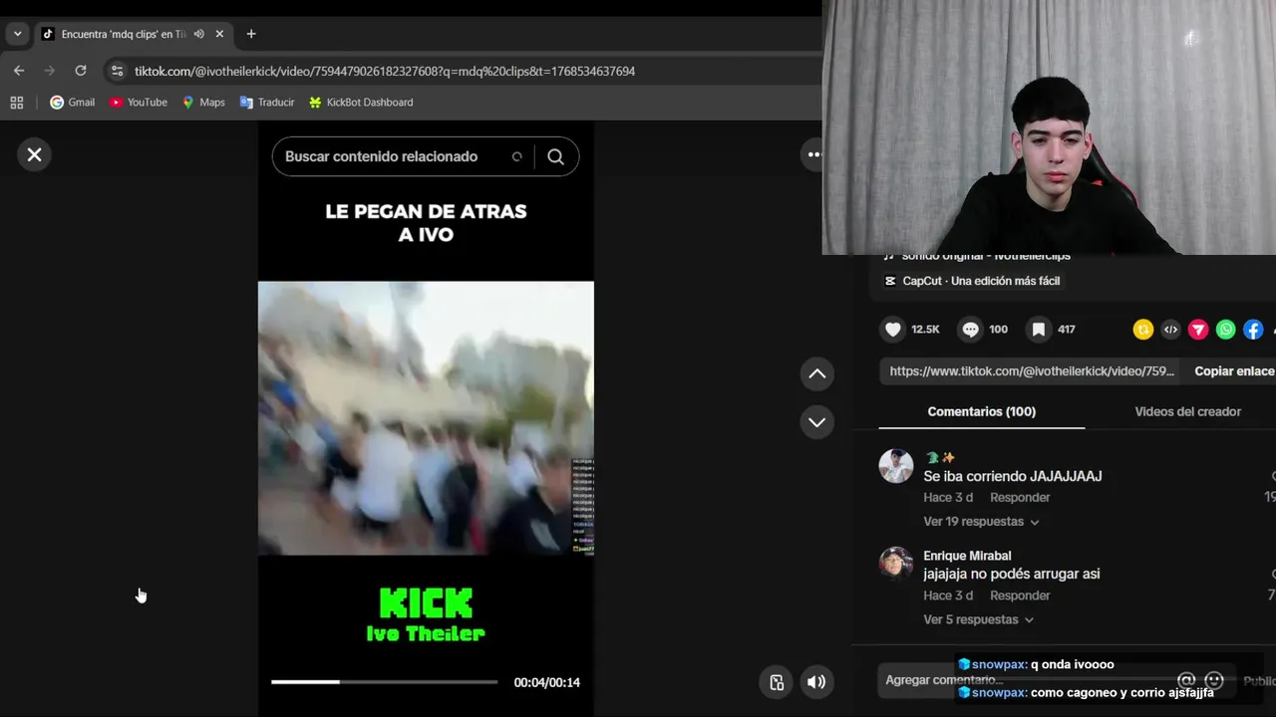The image size is (1276, 717).
Task: Open Maps bookmark
Action: coord(203,103)
